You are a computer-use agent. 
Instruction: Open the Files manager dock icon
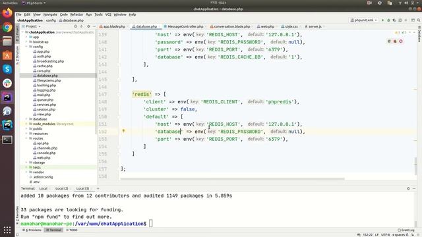(x=7, y=41)
